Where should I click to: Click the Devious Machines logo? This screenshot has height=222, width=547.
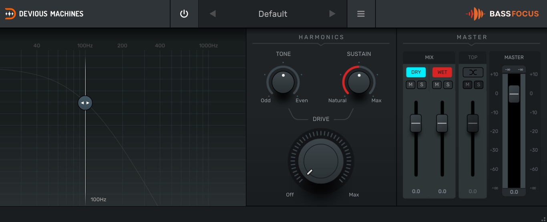coord(44,14)
